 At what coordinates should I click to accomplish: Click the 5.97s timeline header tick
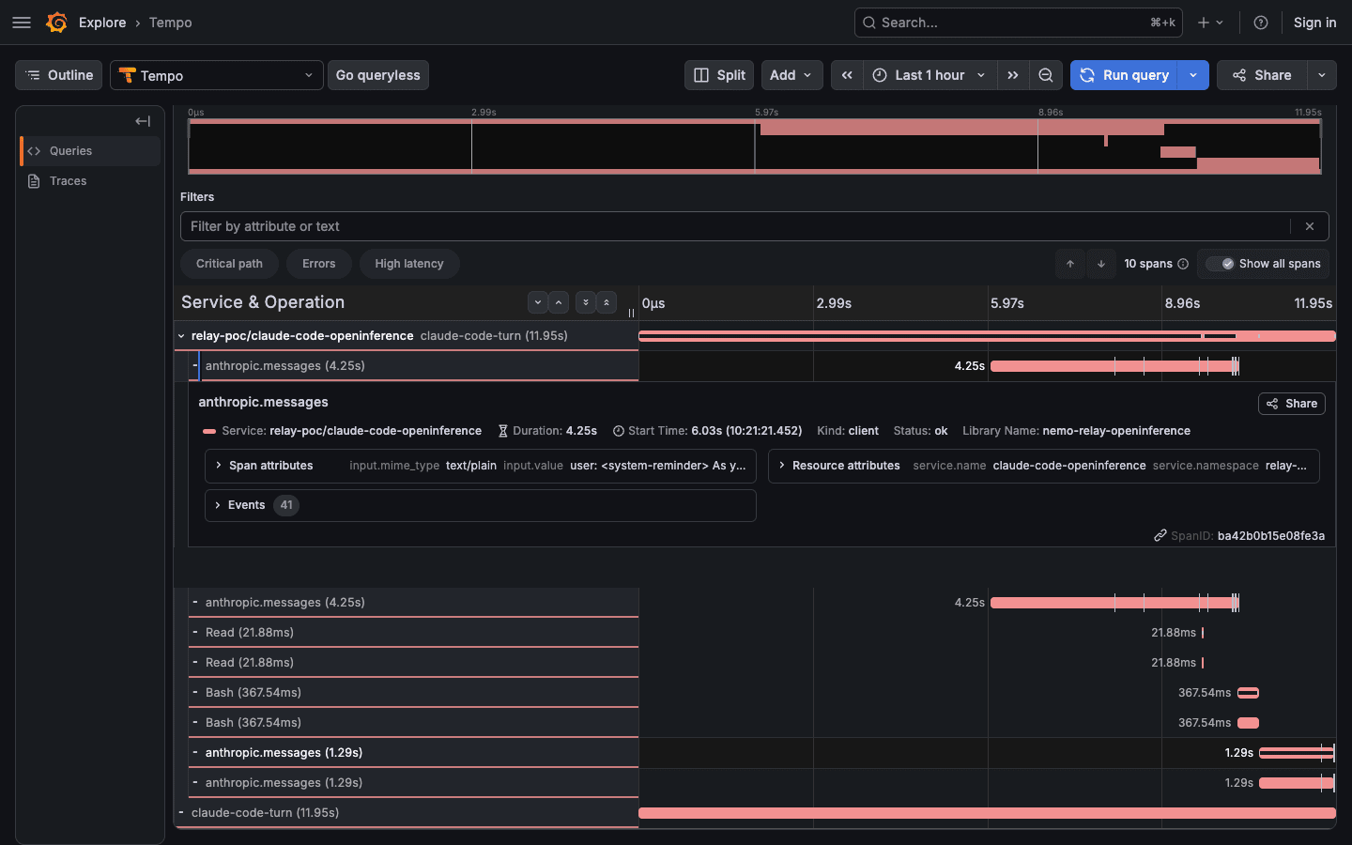[1006, 303]
